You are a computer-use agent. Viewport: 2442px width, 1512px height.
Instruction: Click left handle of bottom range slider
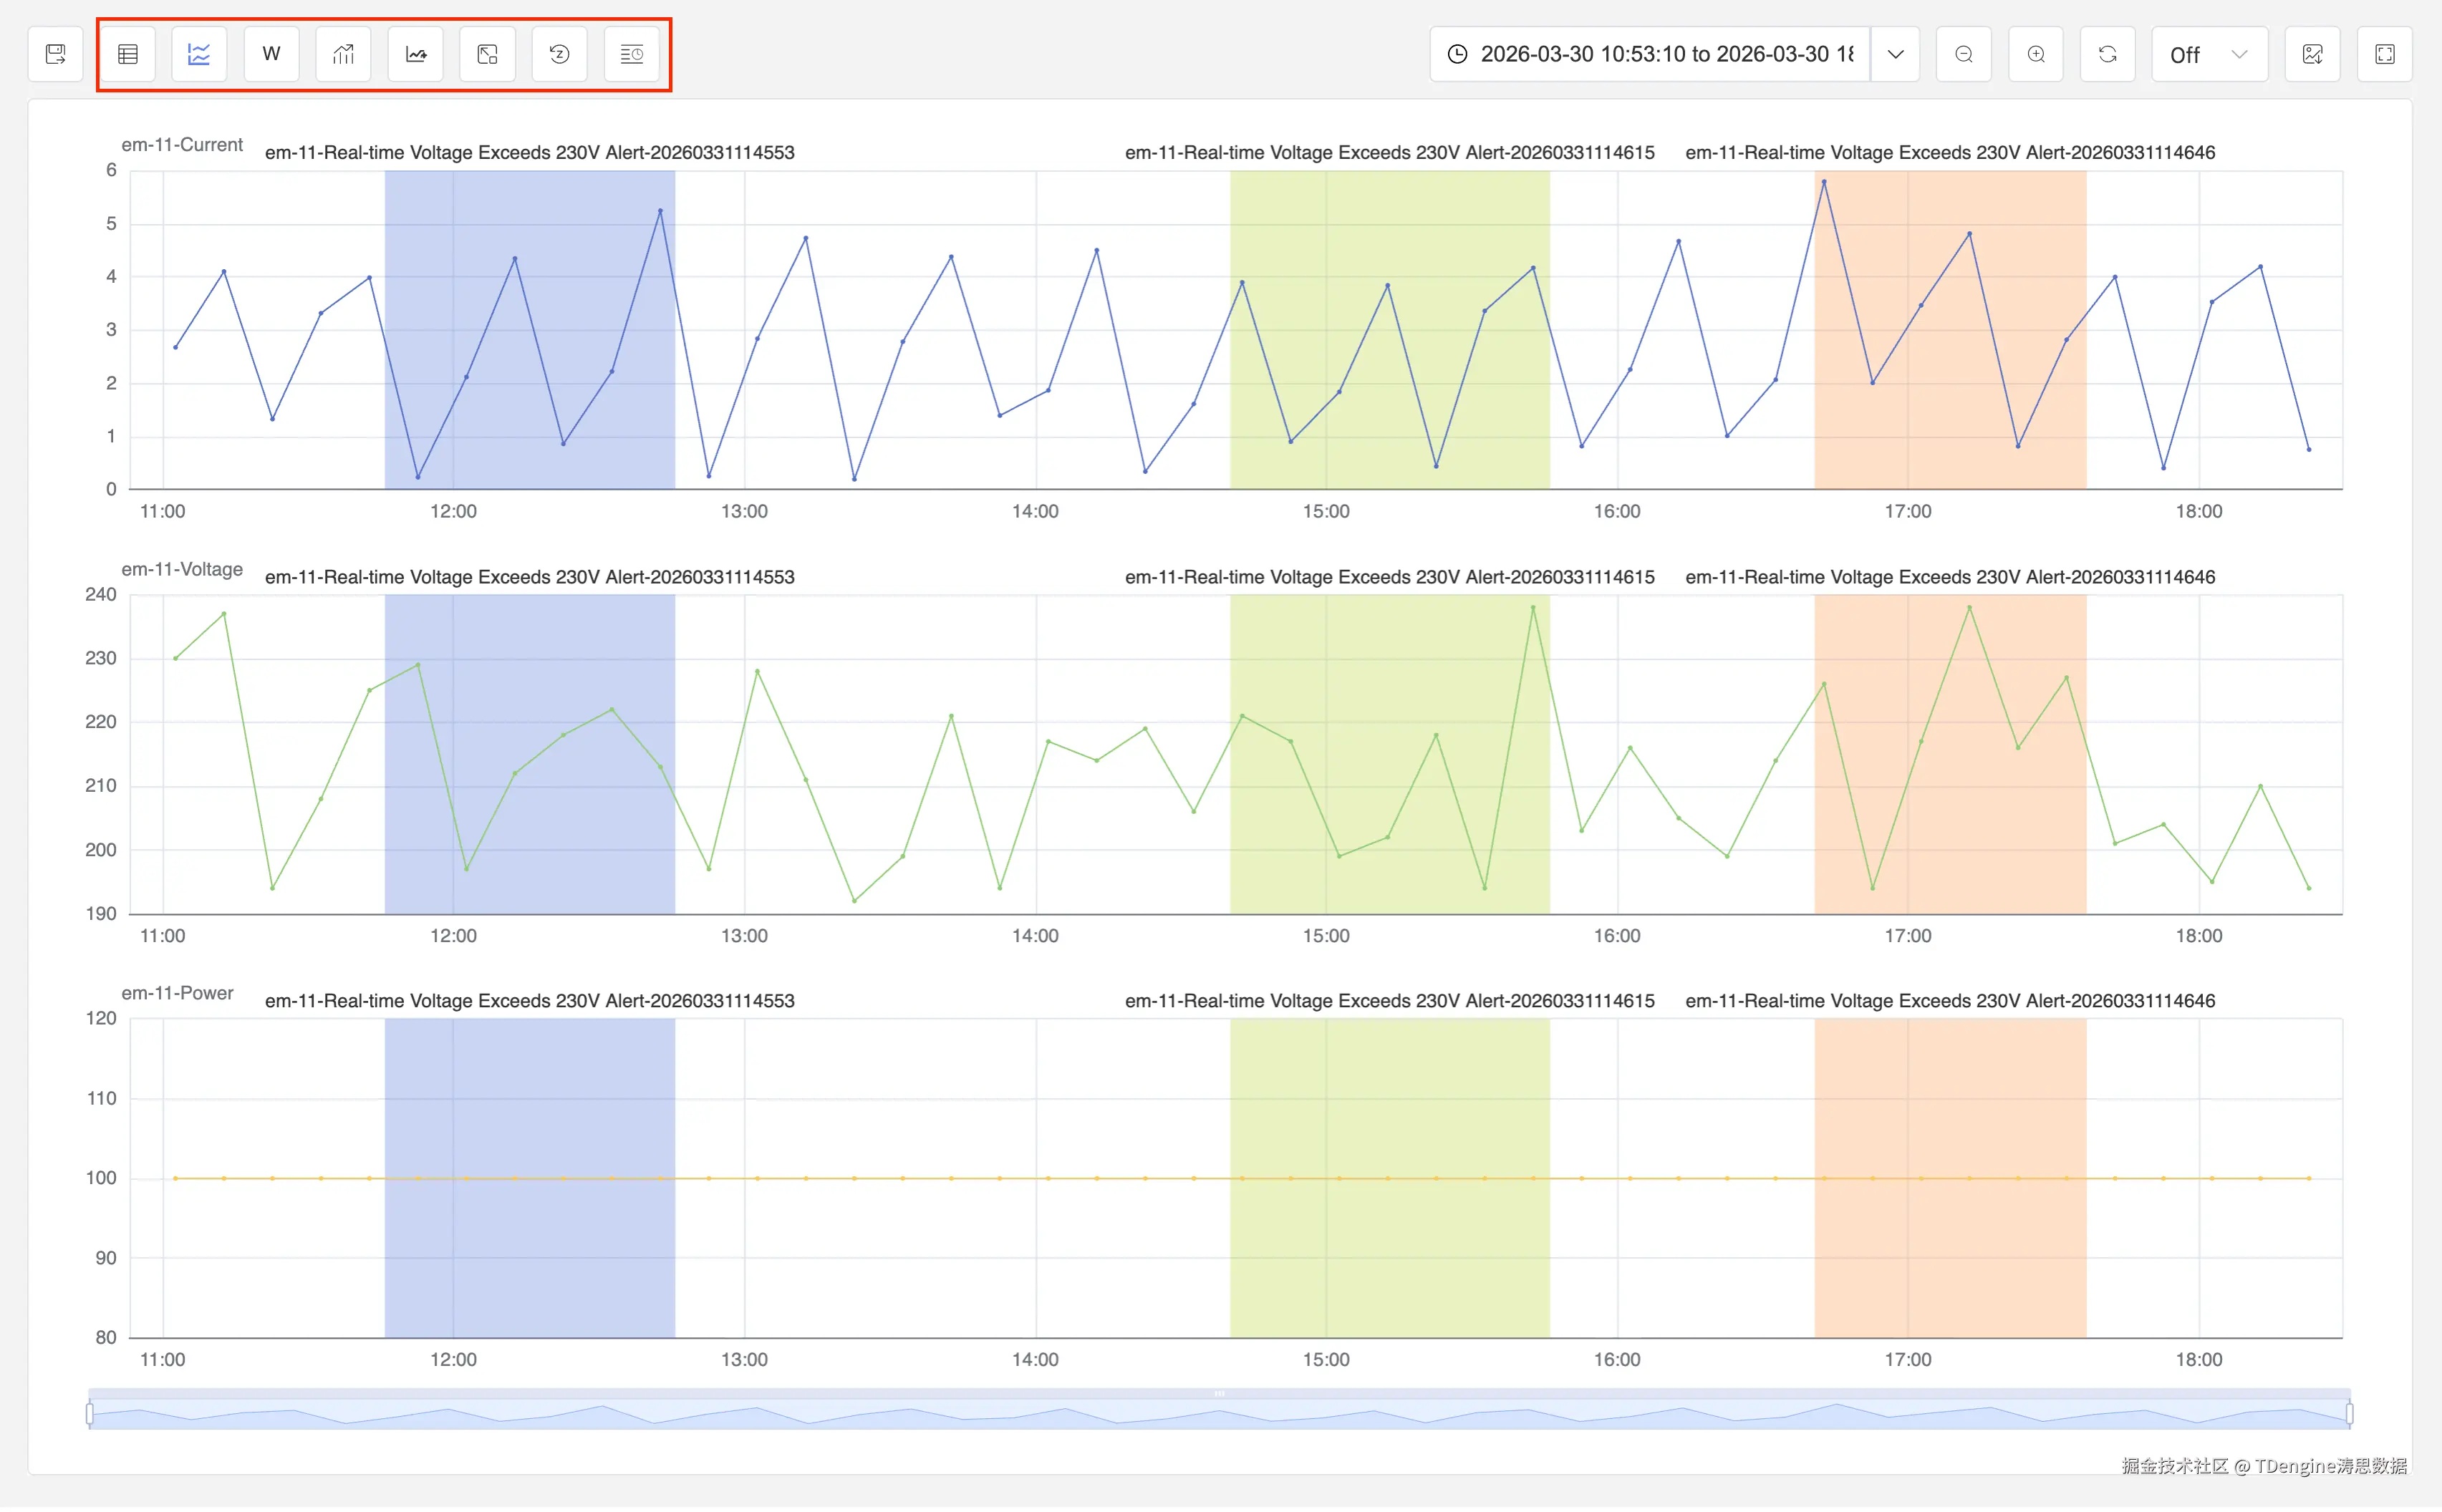point(90,1415)
